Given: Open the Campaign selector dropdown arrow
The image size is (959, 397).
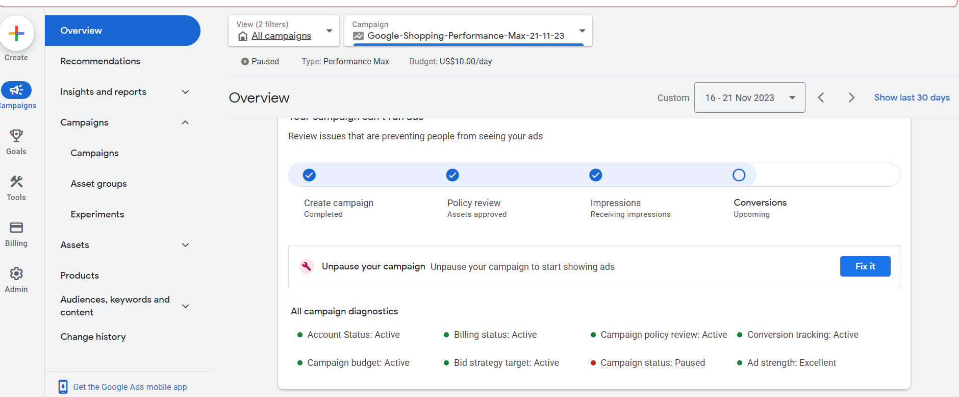Looking at the screenshot, I should coord(582,31).
